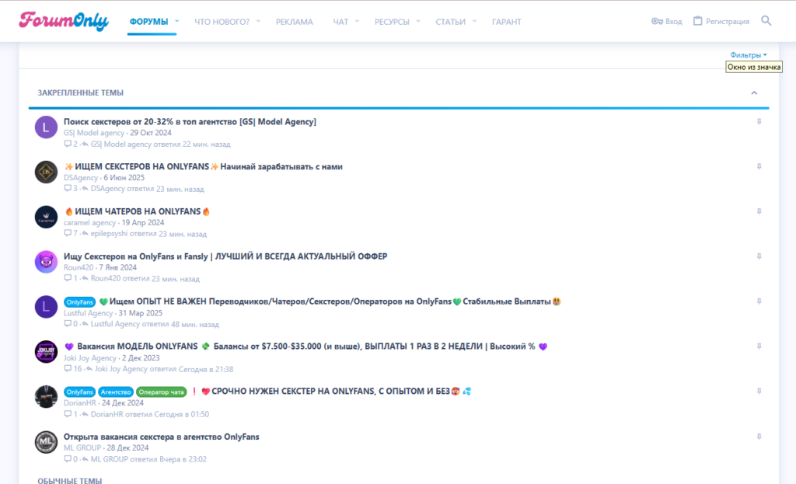Screen dimensions: 796x484
Task: Expand the ЧАТ menu arrow
Action: pyautogui.click(x=357, y=21)
